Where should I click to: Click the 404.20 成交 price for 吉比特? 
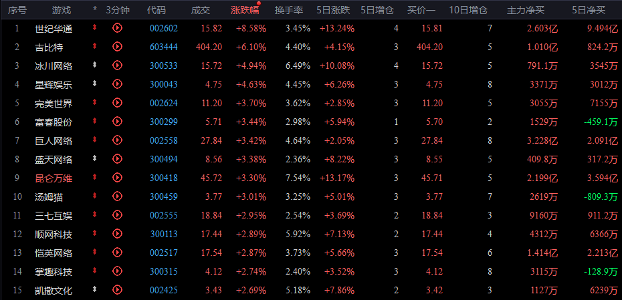point(209,47)
